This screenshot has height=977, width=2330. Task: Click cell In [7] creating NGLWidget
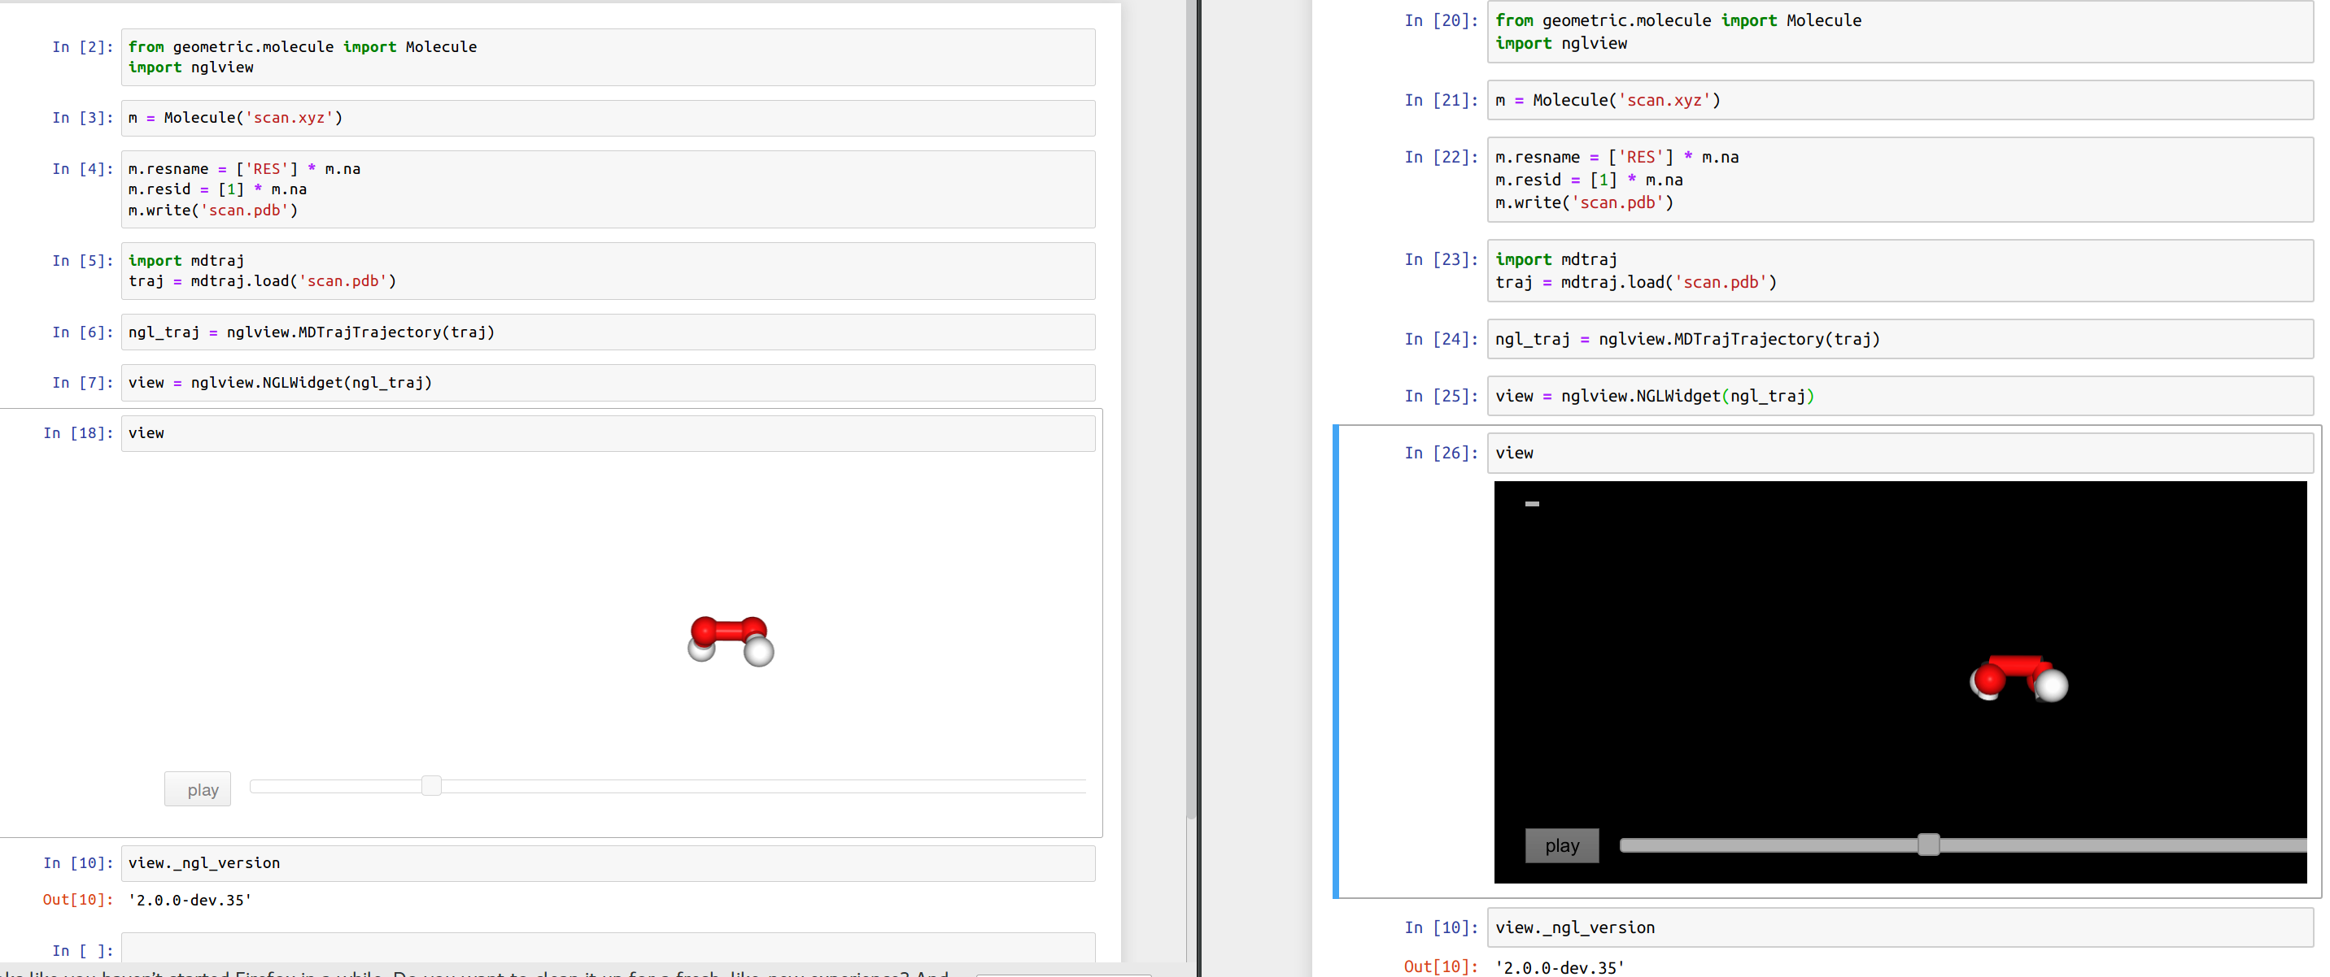point(606,382)
